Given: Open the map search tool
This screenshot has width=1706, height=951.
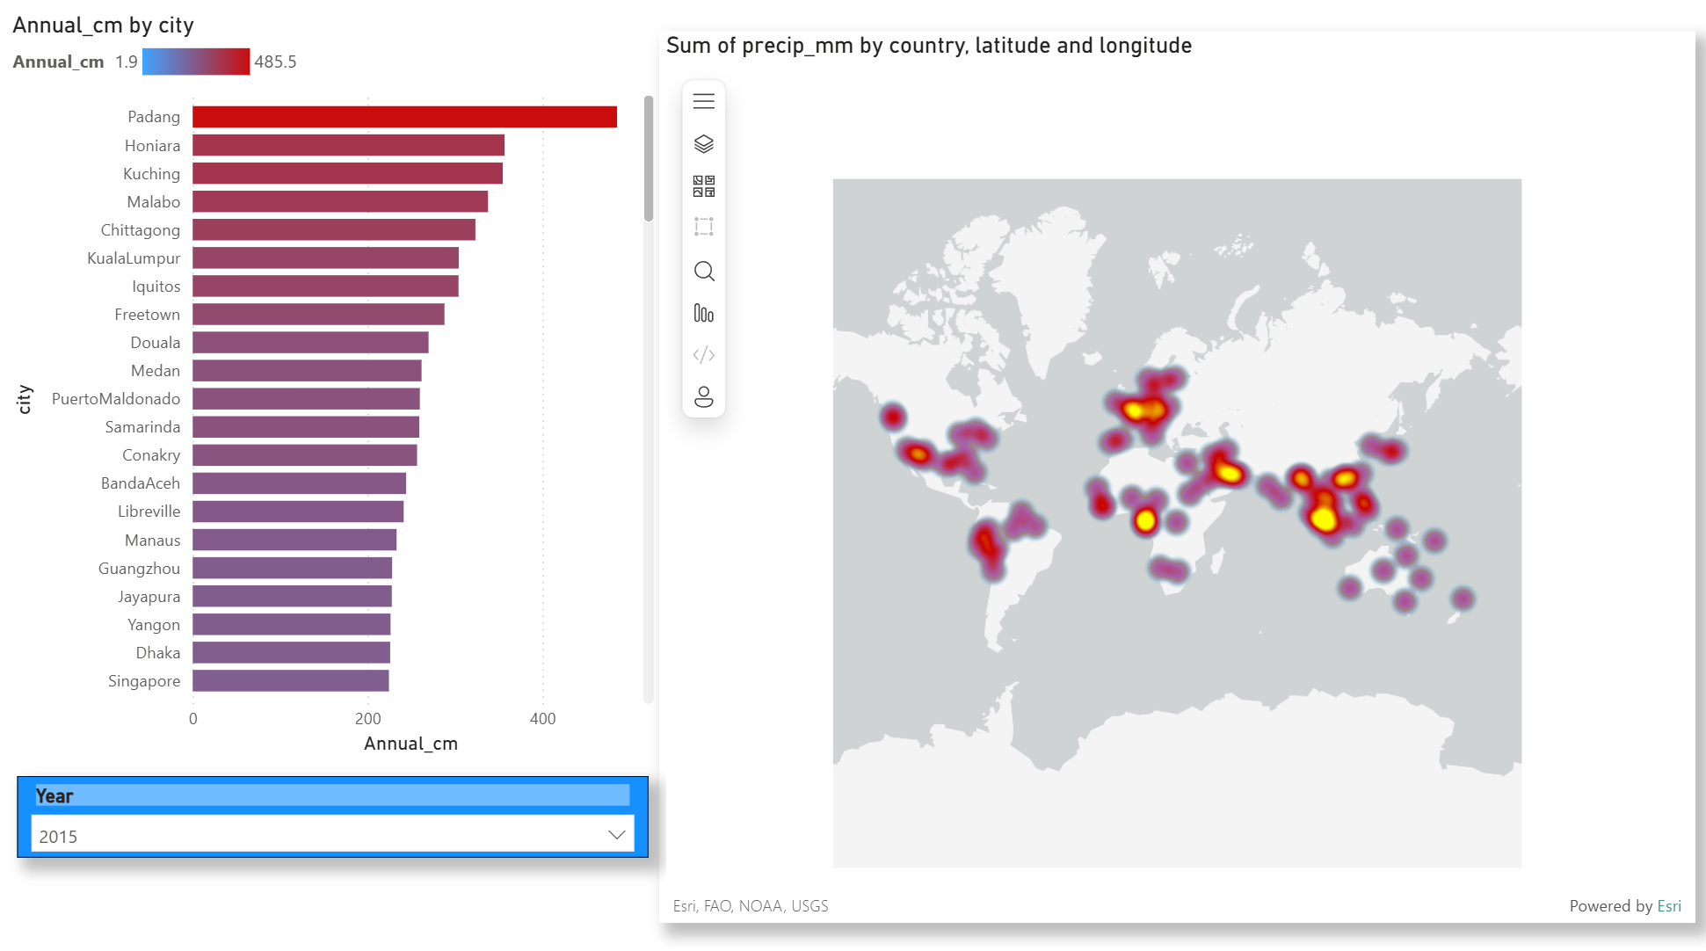Looking at the screenshot, I should tap(703, 271).
